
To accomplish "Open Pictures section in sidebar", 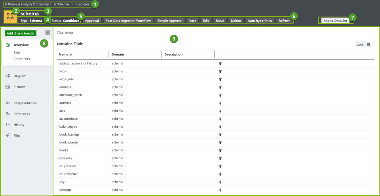I will 19,87.
